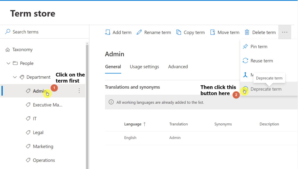Click the Rename term button label
Screen dimensions: 298x169
pos(157,33)
